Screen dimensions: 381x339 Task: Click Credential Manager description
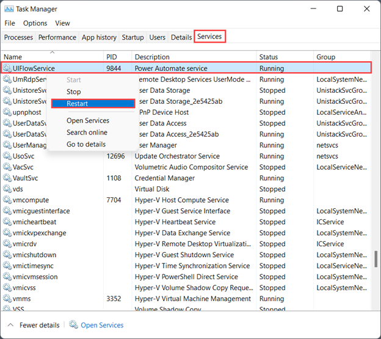[164, 178]
